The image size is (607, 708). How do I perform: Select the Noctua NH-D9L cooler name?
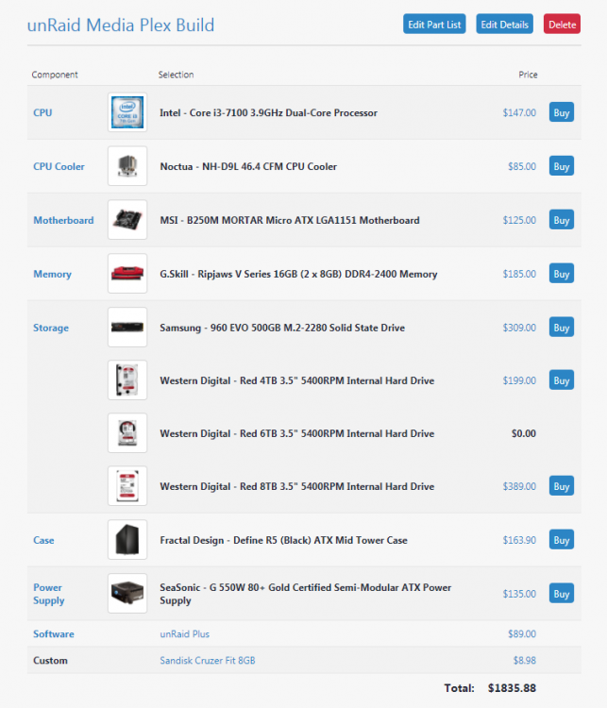(x=248, y=166)
